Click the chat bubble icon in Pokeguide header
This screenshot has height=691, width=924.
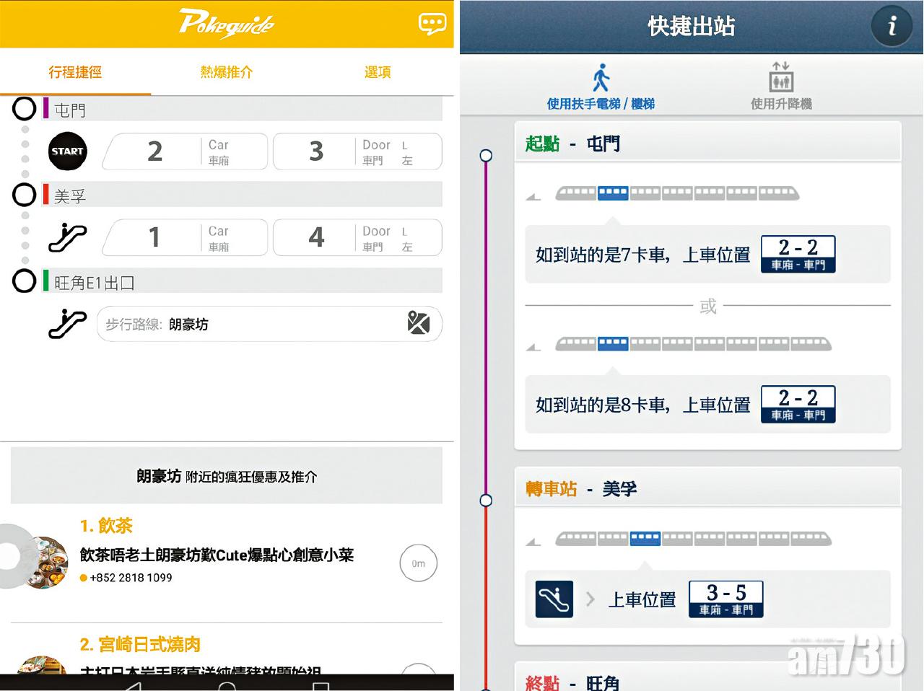(x=432, y=23)
